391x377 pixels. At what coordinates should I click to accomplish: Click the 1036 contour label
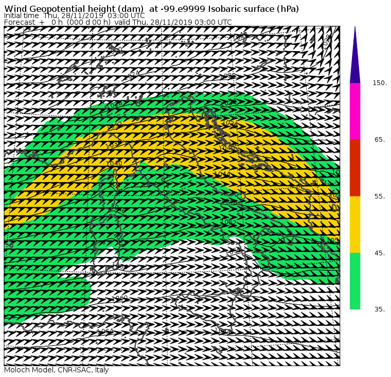click(x=229, y=123)
